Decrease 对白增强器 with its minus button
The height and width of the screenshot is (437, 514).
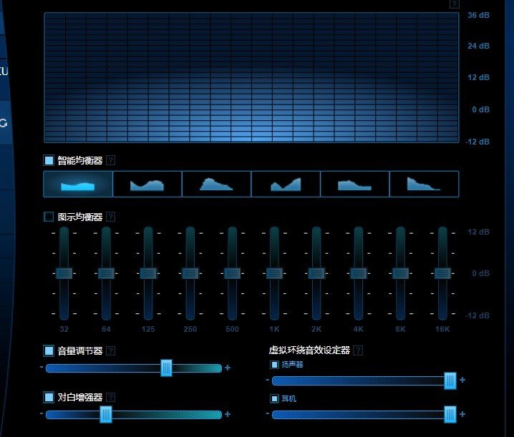(x=42, y=413)
